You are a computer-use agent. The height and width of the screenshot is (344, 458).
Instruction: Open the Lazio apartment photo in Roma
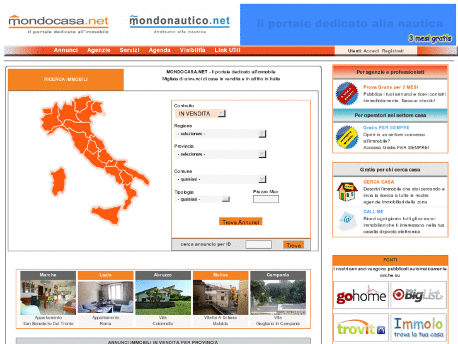click(x=105, y=297)
